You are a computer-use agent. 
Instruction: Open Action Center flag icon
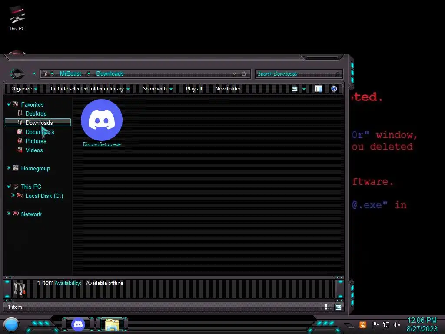point(375,324)
